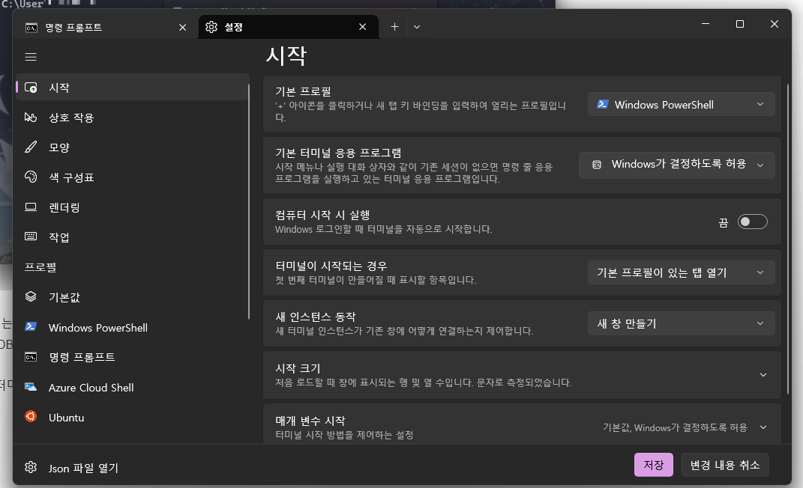
Task: Open 기본값 profile settings
Action: 133,297
